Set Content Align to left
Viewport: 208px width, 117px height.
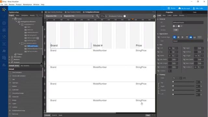[175, 37]
